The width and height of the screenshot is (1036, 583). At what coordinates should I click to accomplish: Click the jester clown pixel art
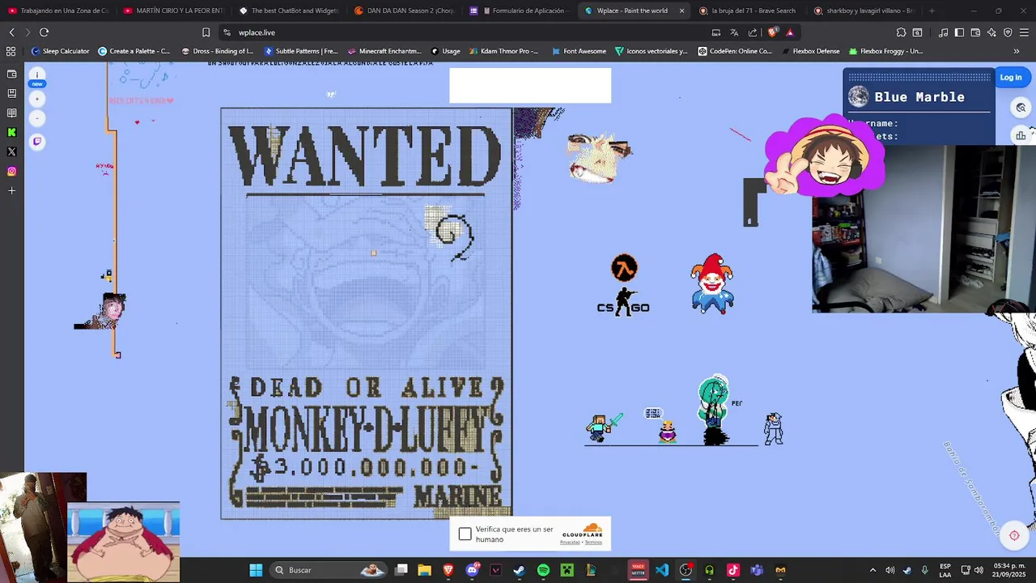pyautogui.click(x=712, y=283)
